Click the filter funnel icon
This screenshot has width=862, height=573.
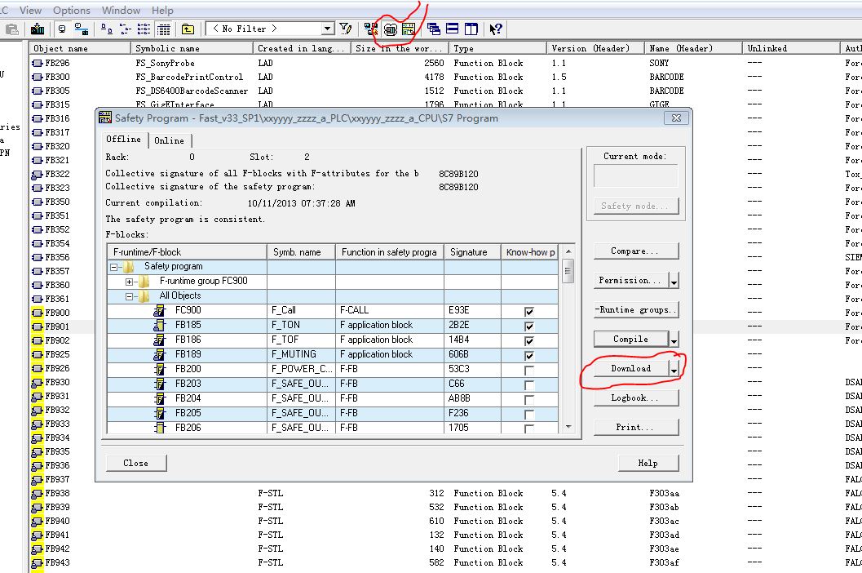pos(347,29)
